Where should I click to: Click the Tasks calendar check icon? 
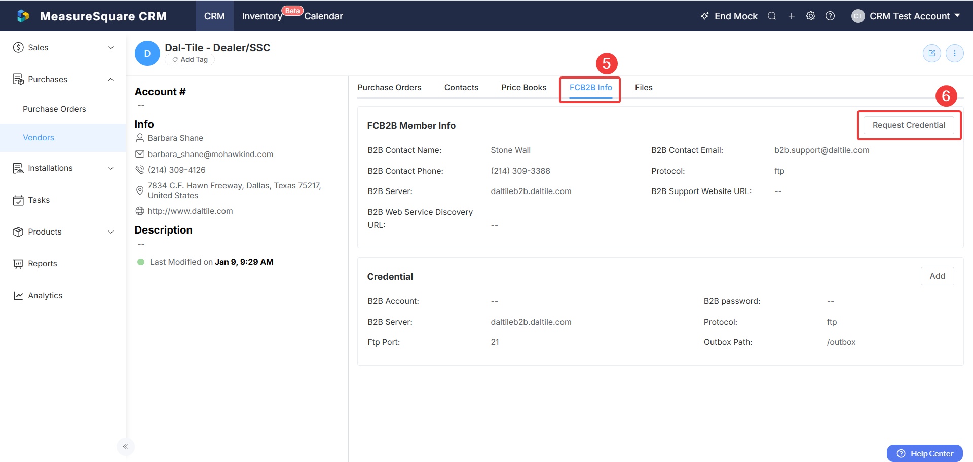pos(18,200)
